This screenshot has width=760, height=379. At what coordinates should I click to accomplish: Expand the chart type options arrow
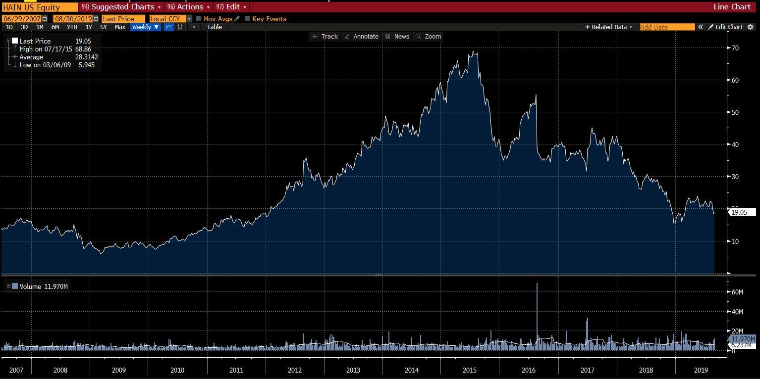coord(194,27)
